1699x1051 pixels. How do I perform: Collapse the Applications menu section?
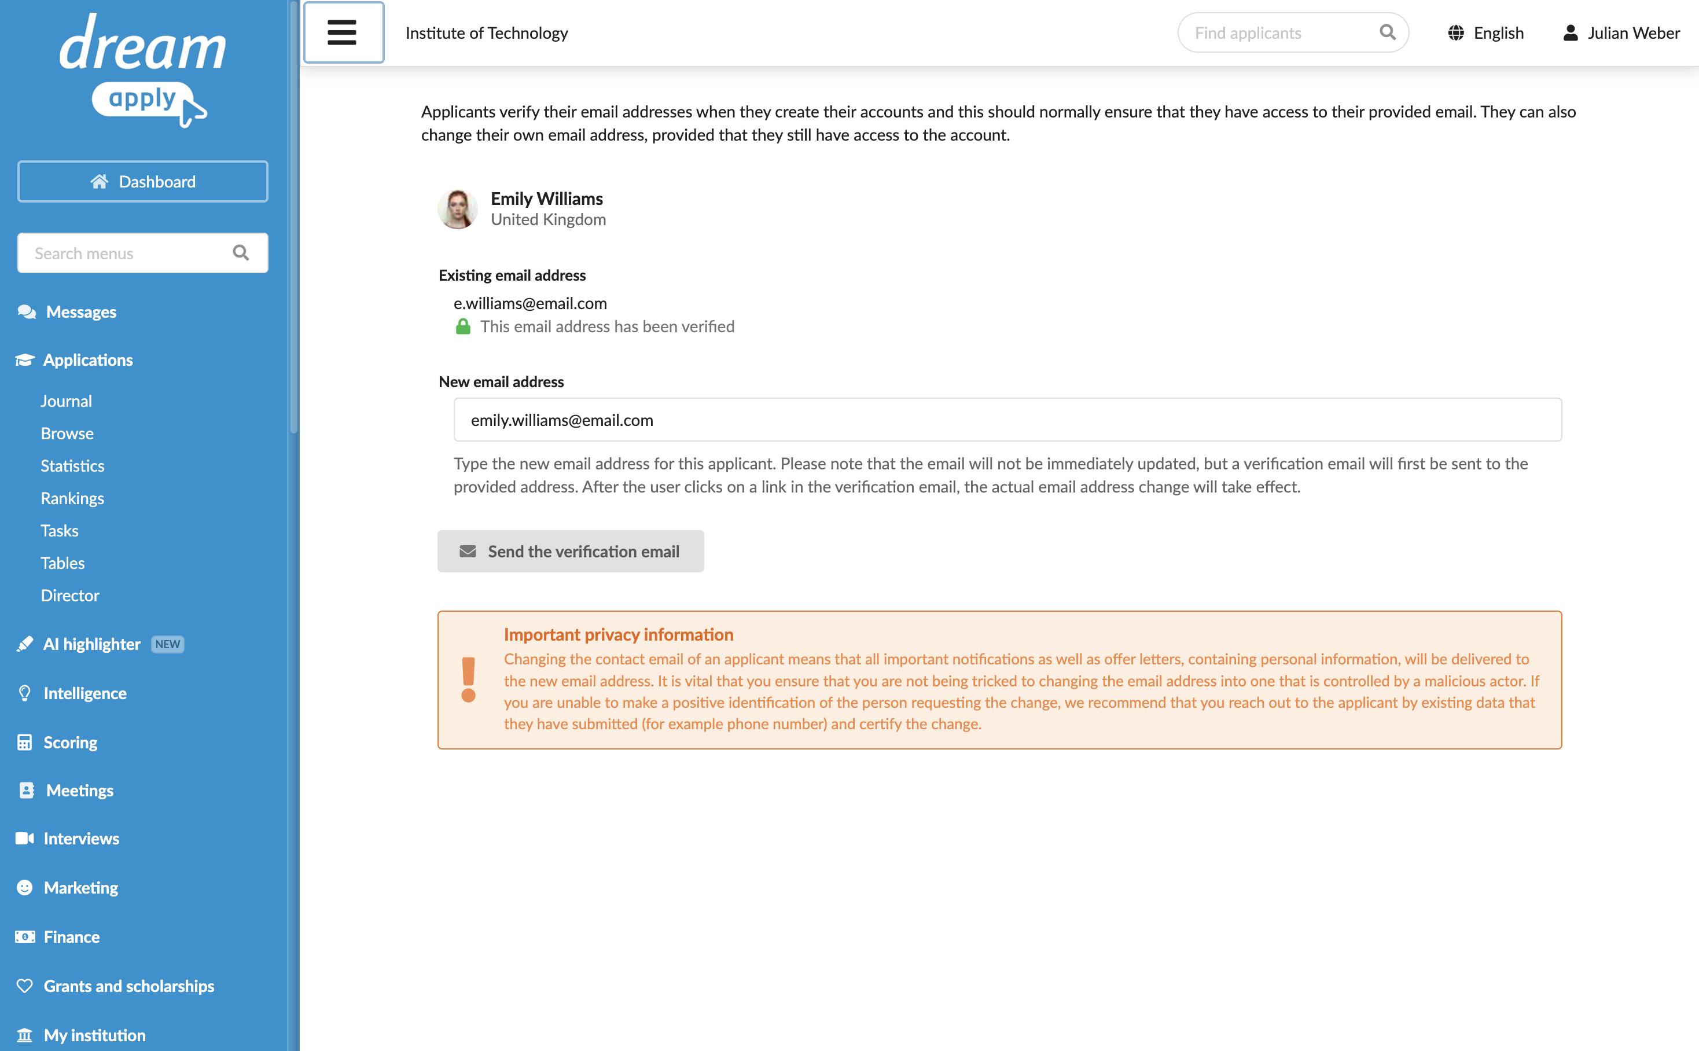click(x=87, y=359)
